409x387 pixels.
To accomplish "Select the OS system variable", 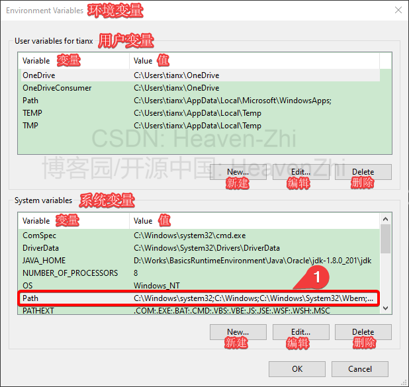I will 199,286.
